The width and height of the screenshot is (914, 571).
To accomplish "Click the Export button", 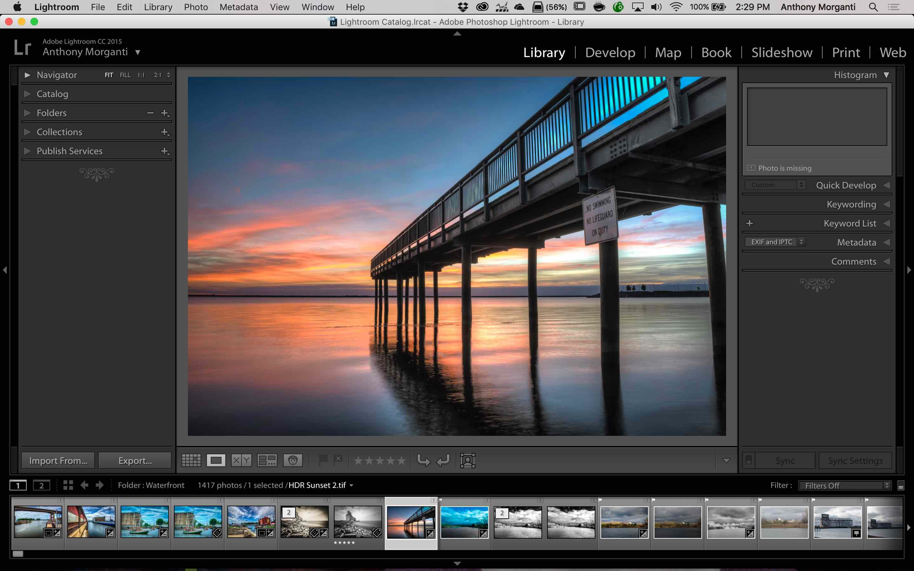I will (134, 461).
